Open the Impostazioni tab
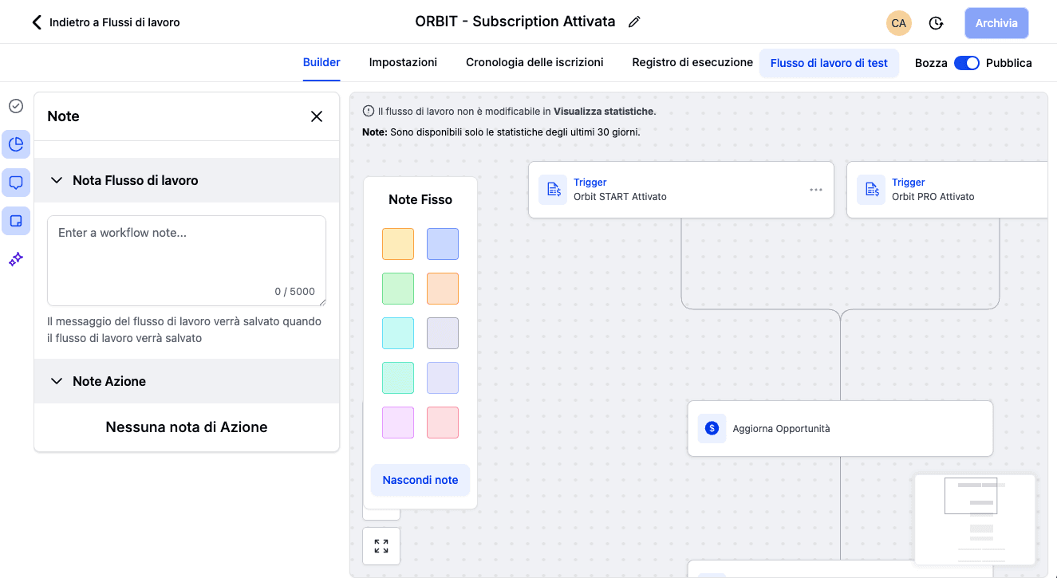Image resolution: width=1057 pixels, height=578 pixels. coord(403,62)
